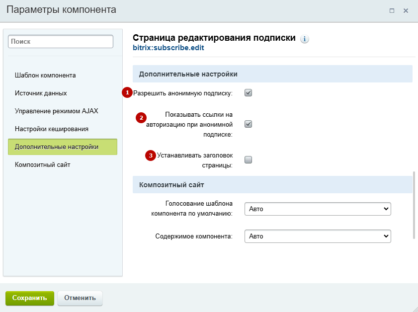
Task: Click the bitrix:subscribe.edit link
Action: point(168,48)
